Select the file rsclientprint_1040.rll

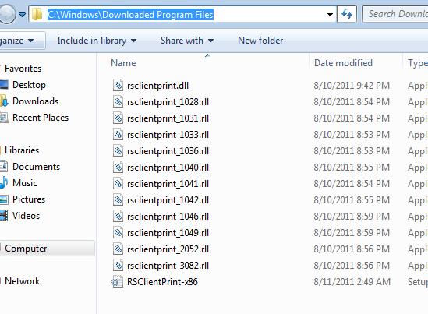[168, 168]
